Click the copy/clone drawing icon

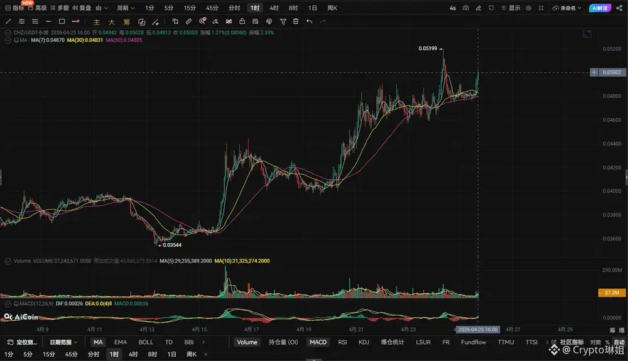tap(175, 21)
